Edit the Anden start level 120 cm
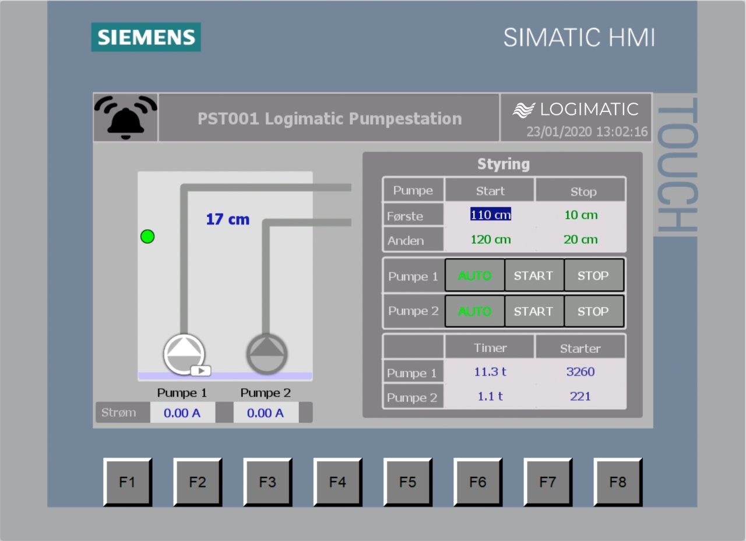 click(490, 239)
